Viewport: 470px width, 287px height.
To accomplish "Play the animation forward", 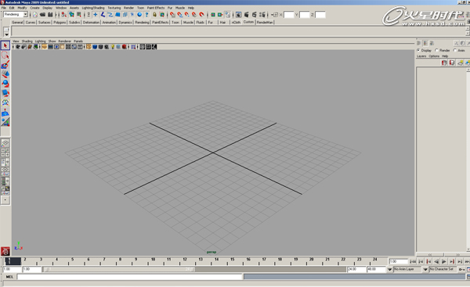I will 444,261.
